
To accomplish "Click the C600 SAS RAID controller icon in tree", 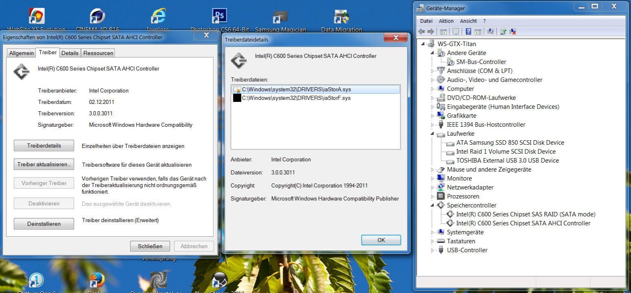I will pyautogui.click(x=450, y=214).
